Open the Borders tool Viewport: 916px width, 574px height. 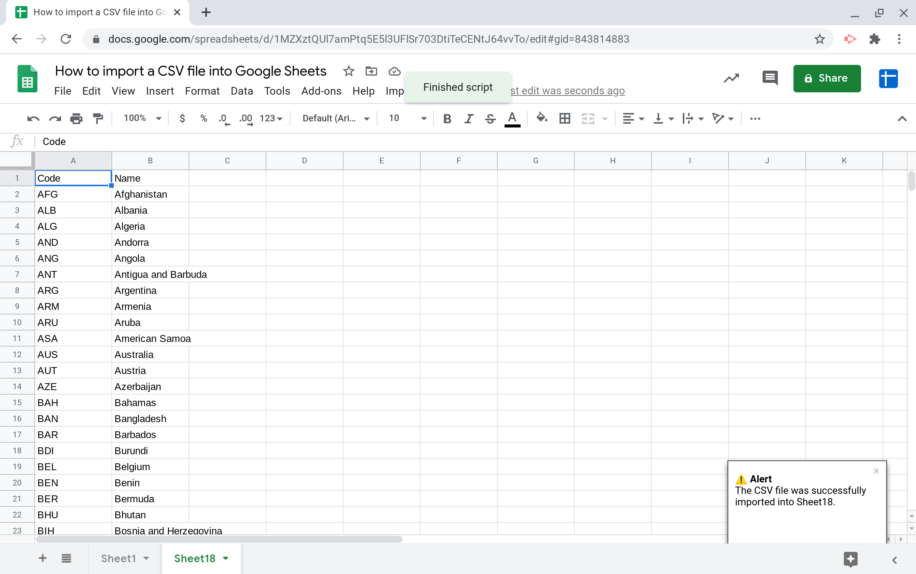coord(564,119)
